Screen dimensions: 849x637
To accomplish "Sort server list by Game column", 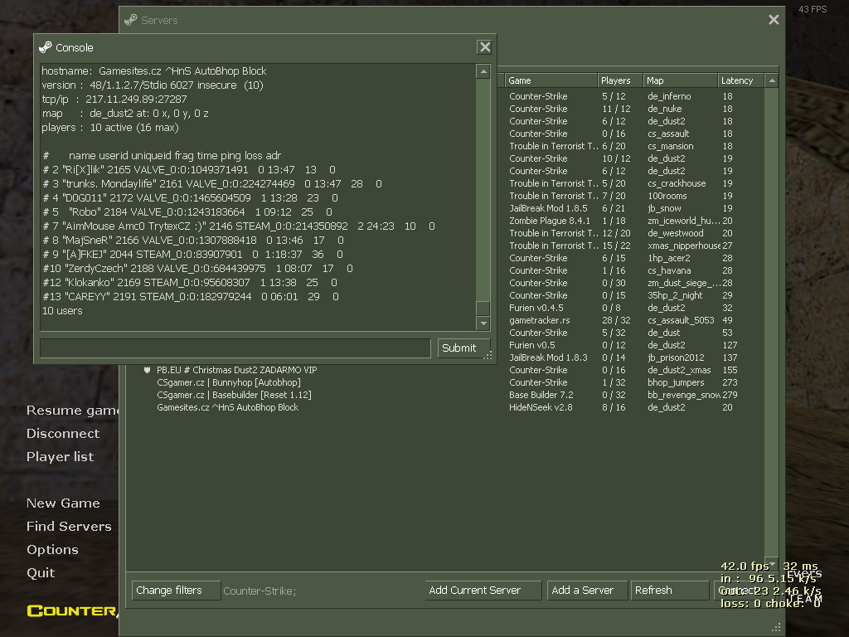I will point(551,80).
